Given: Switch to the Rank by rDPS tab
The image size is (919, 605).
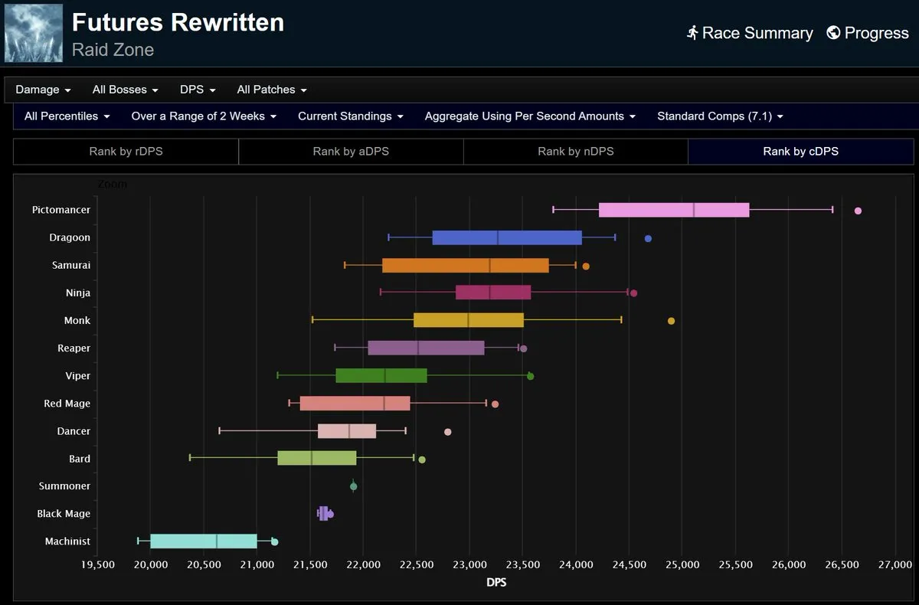Looking at the screenshot, I should pyautogui.click(x=126, y=152).
